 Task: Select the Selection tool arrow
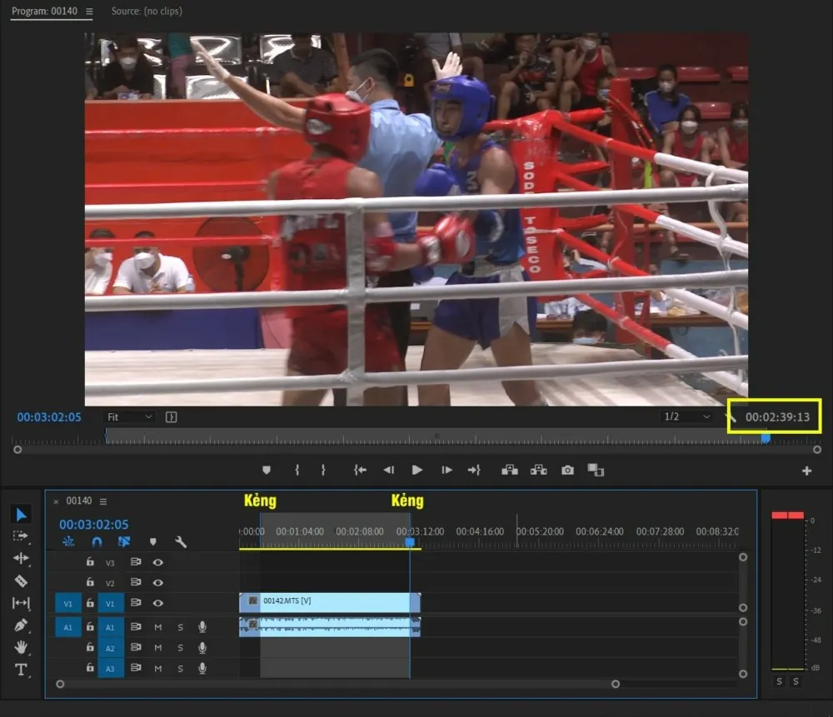point(21,514)
